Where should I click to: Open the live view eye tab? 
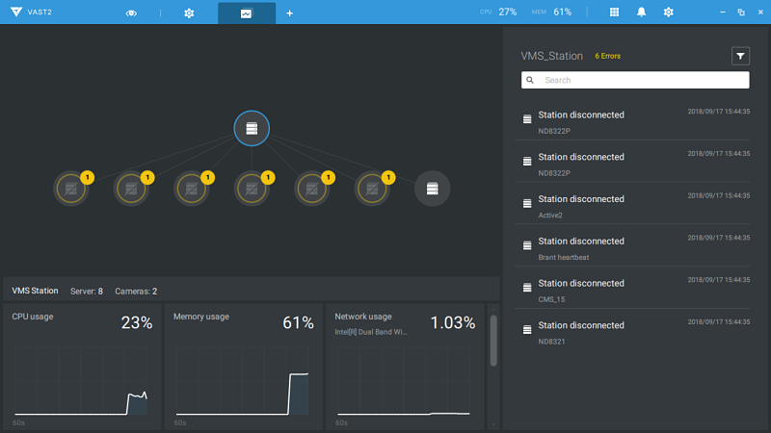coord(131,13)
